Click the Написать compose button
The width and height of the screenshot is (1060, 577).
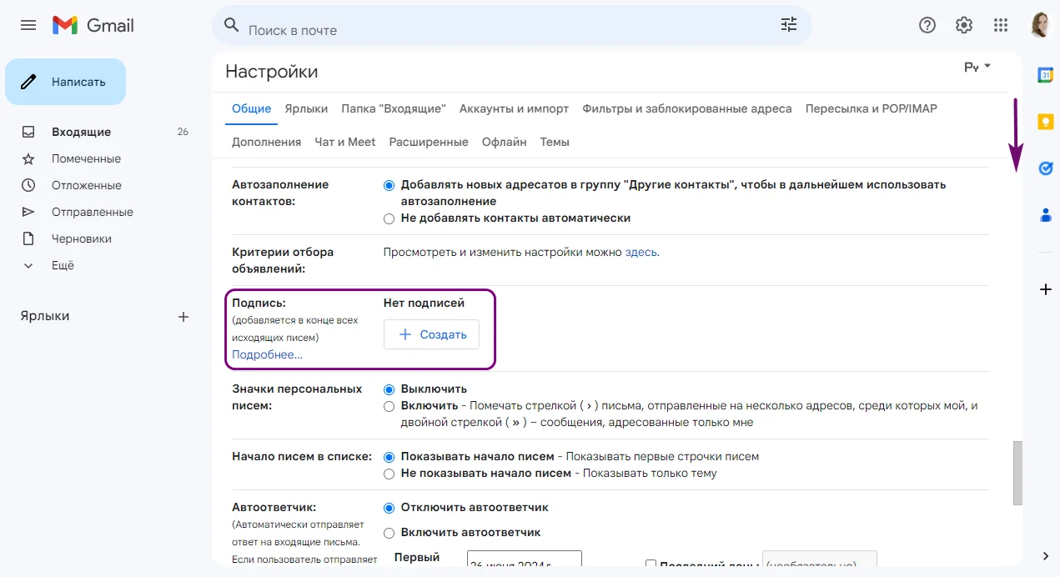coord(66,82)
